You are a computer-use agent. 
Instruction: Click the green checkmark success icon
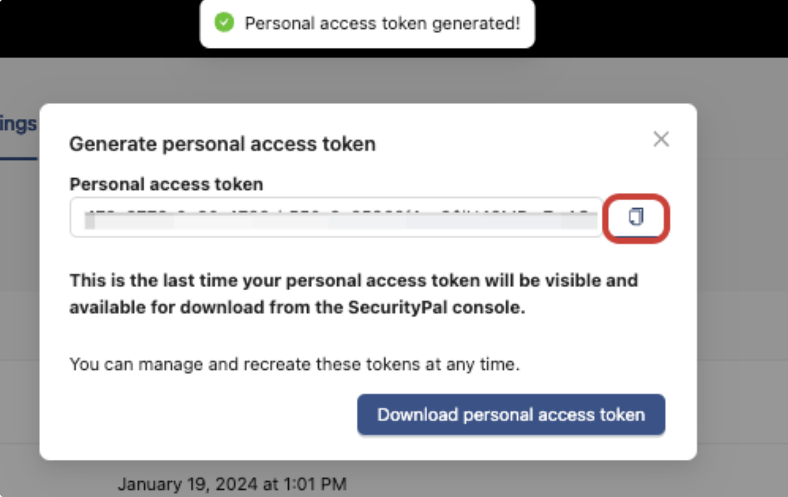tap(224, 23)
